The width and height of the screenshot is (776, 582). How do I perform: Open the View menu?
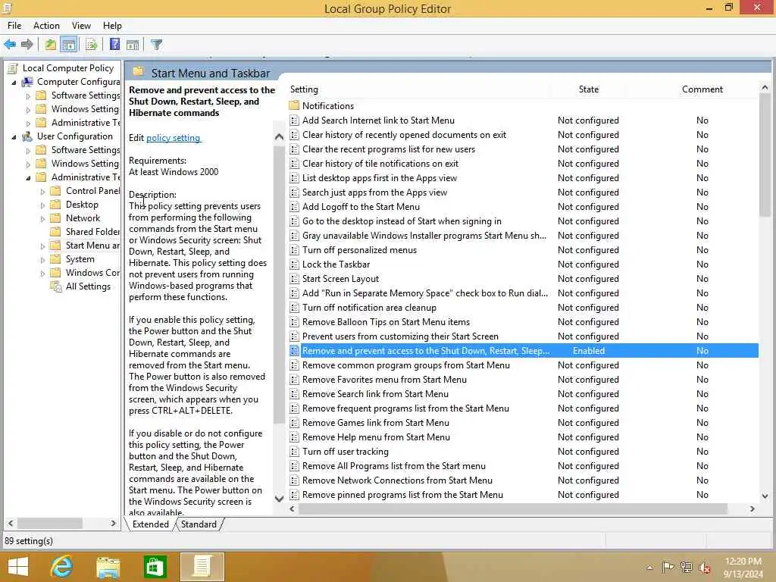tap(81, 26)
